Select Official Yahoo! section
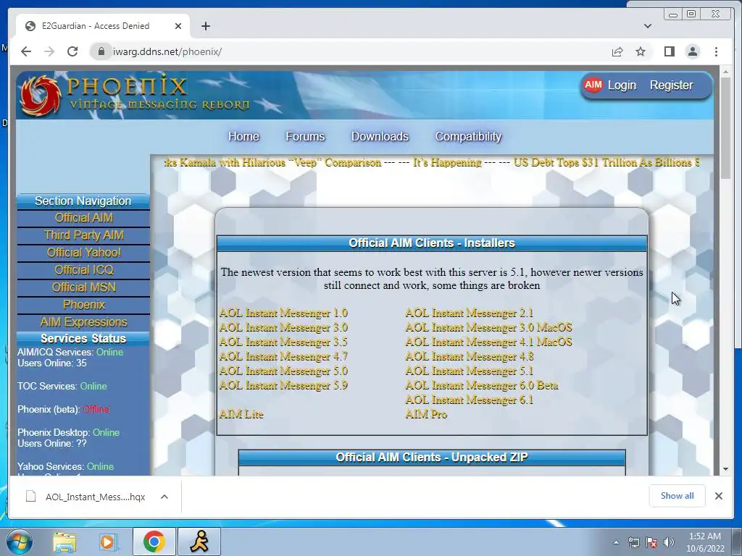This screenshot has height=556, width=742. 84,253
